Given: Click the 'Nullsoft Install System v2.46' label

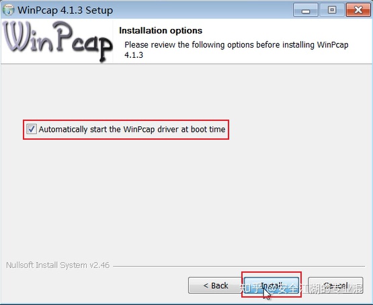Looking at the screenshot, I should (x=58, y=265).
